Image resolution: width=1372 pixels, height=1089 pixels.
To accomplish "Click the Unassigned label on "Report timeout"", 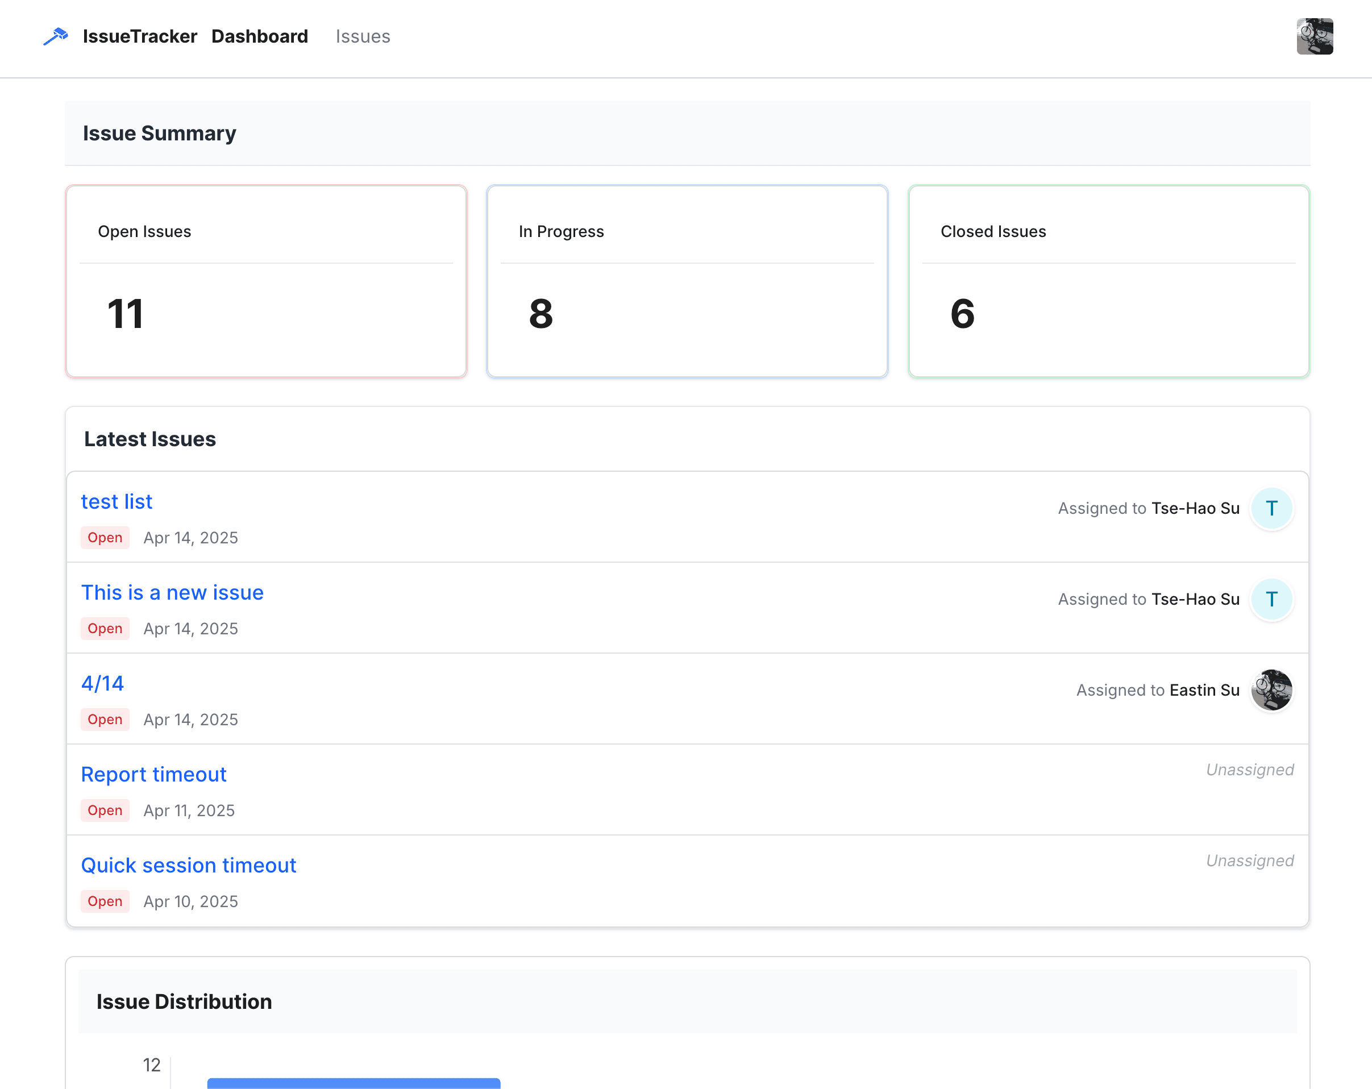I will (x=1249, y=770).
